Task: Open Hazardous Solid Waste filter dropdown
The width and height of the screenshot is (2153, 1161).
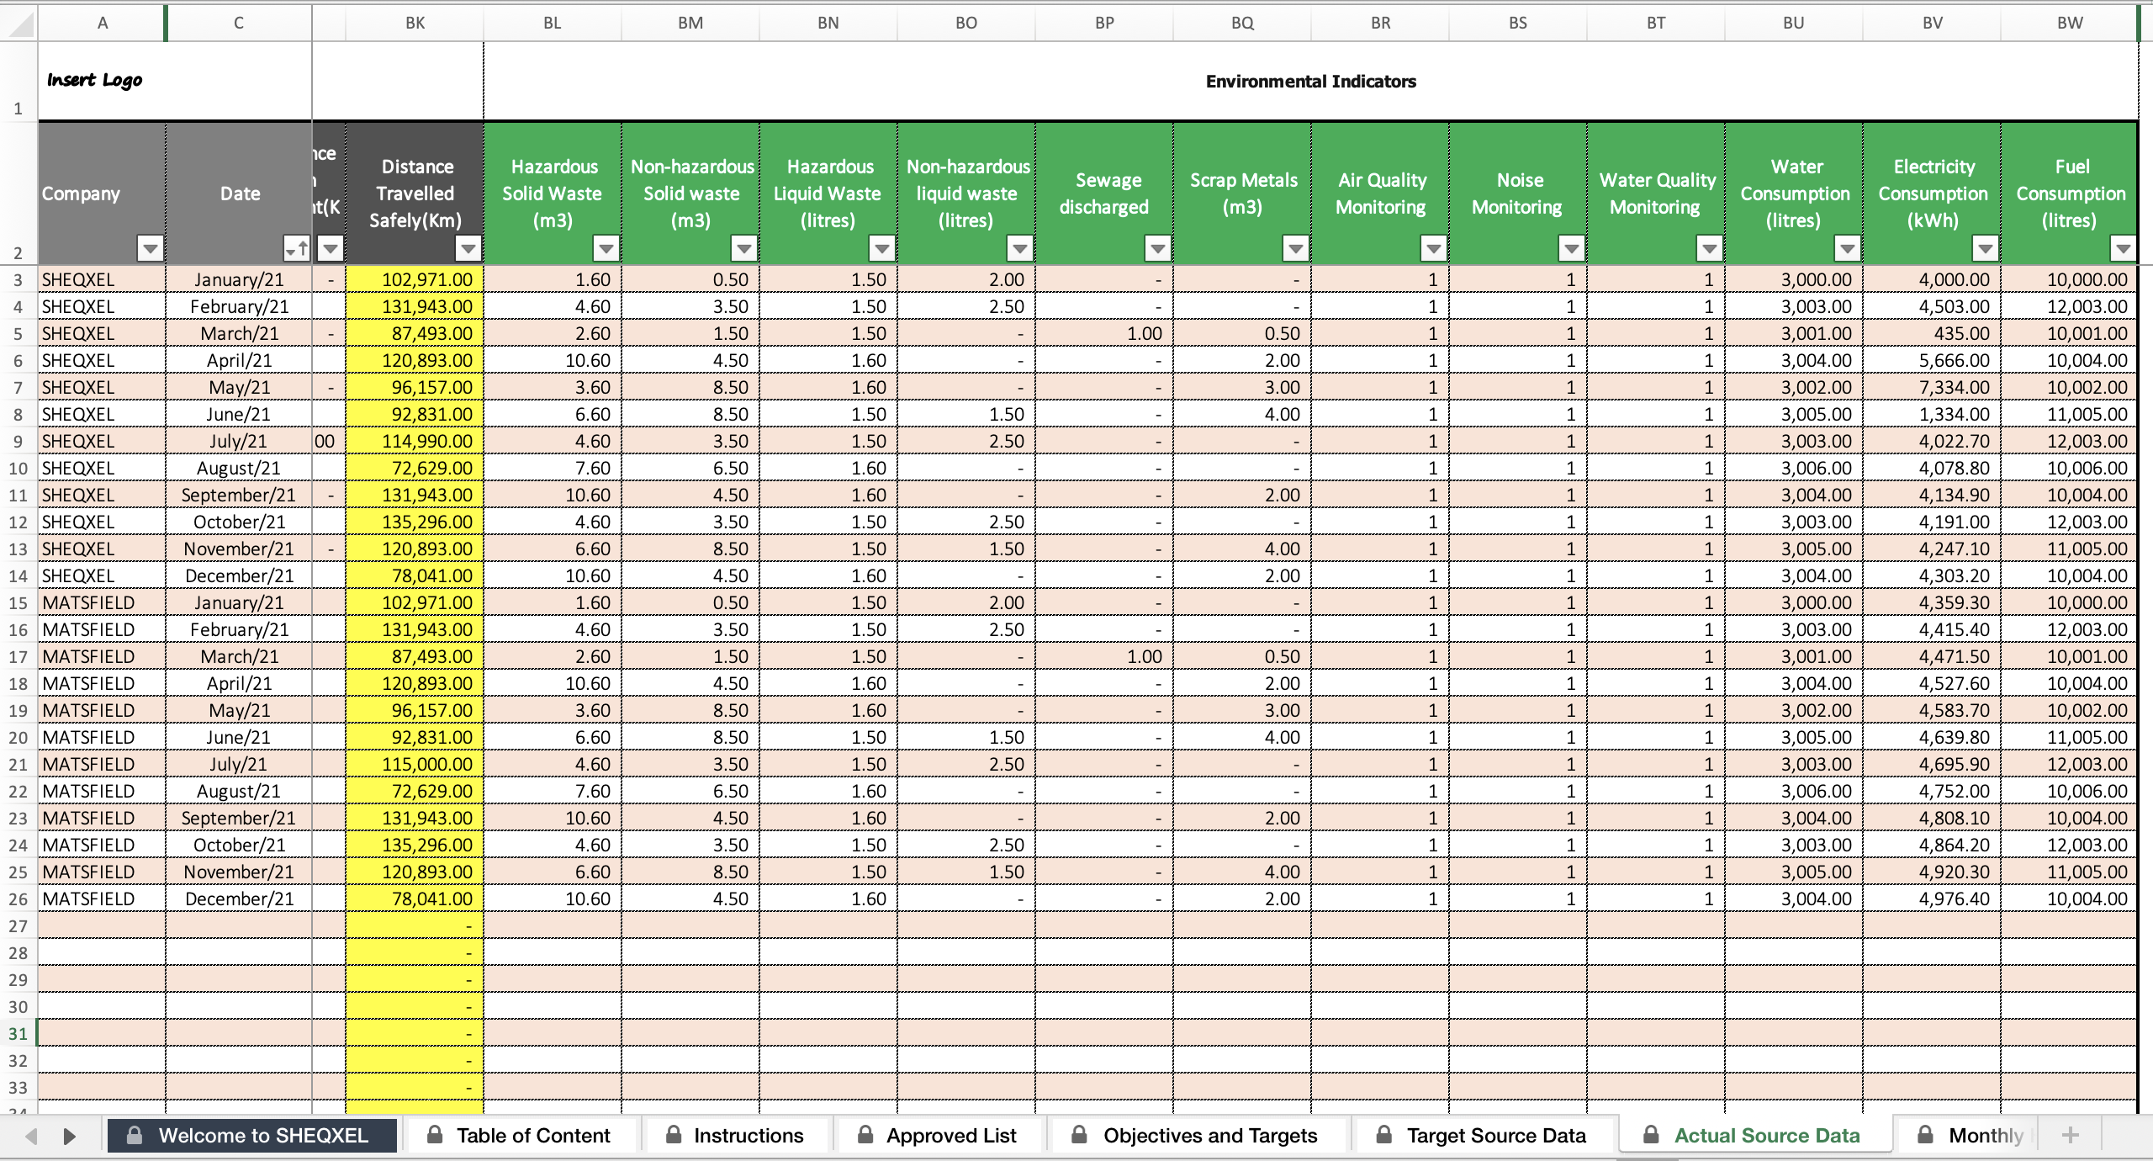Action: pos(606,248)
